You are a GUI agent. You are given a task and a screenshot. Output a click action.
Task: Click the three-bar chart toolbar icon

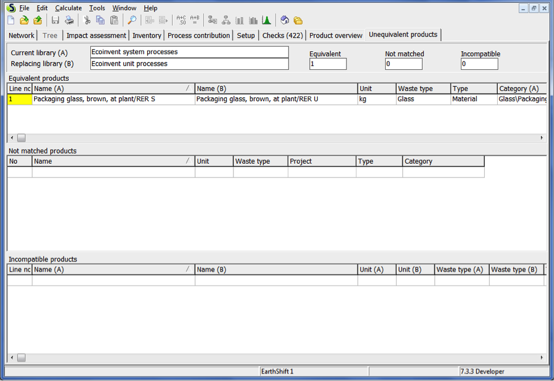[240, 20]
